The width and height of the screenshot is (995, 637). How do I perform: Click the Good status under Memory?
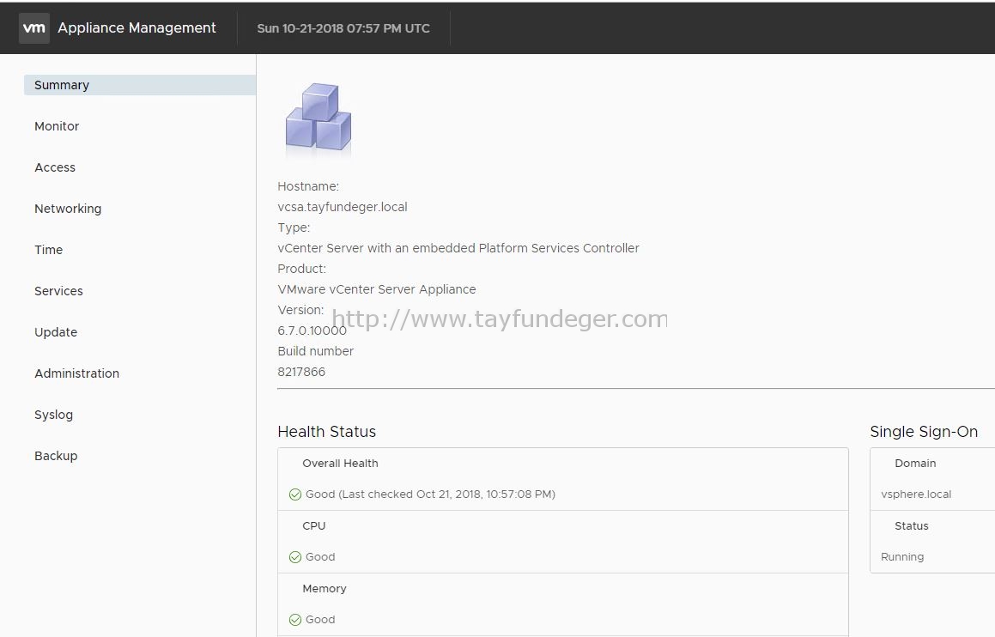320,620
